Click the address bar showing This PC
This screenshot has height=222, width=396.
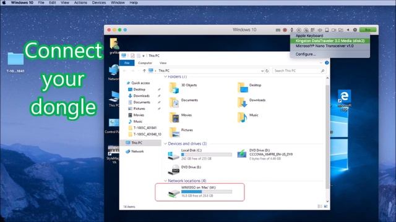(206, 71)
